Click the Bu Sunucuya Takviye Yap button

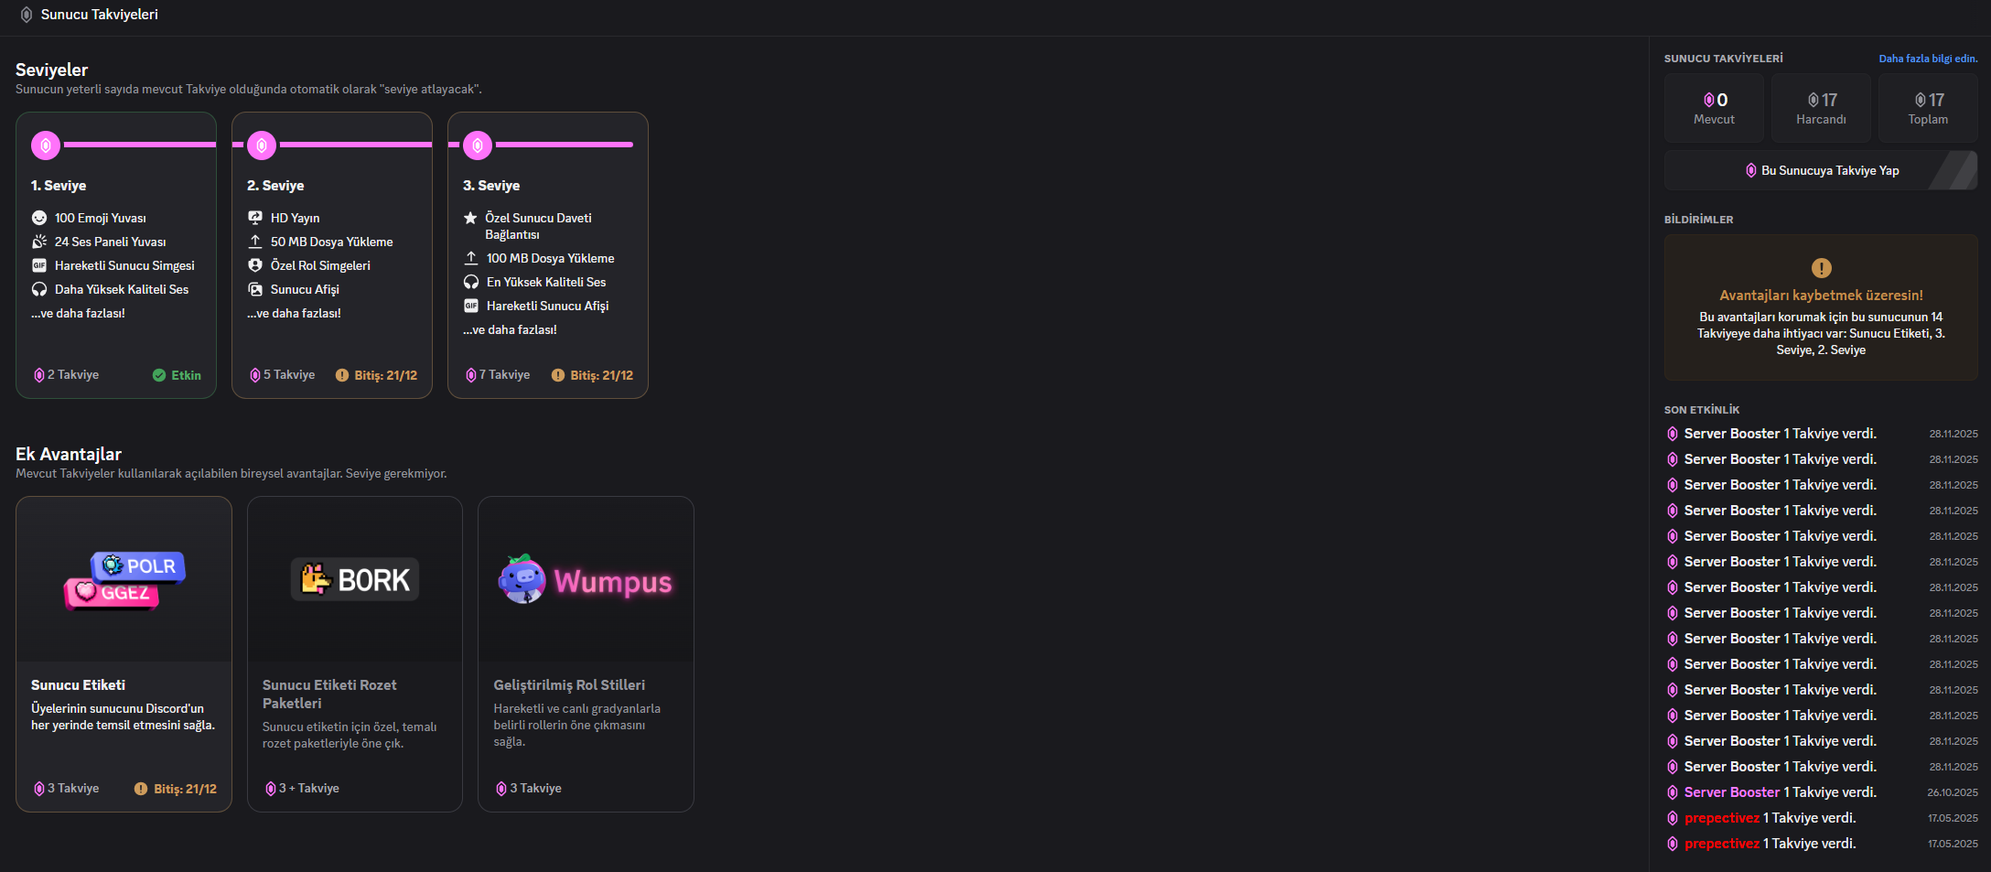point(1821,170)
